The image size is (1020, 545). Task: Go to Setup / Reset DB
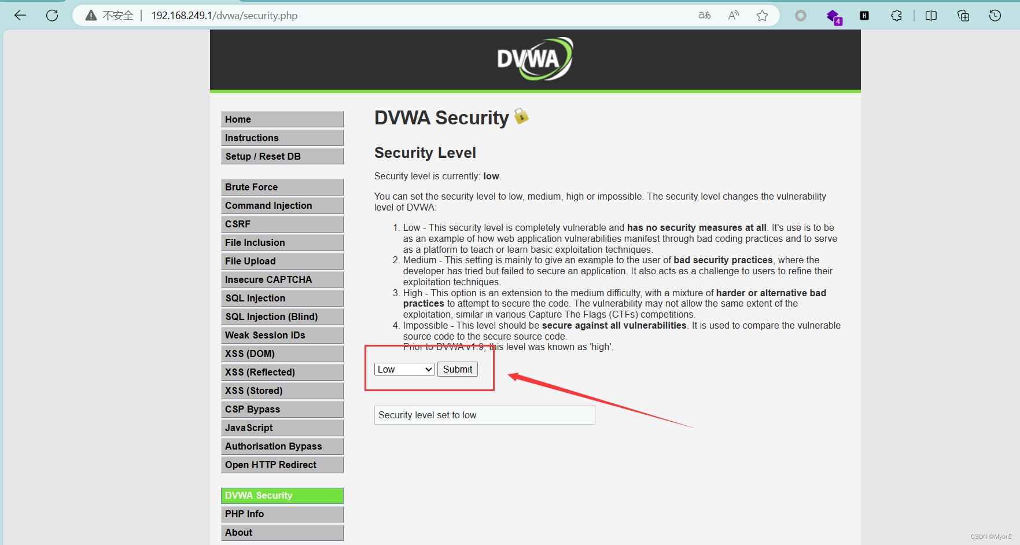282,156
